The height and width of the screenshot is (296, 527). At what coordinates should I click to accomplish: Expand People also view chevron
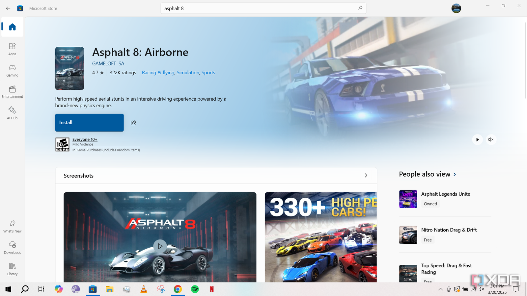pos(455,174)
